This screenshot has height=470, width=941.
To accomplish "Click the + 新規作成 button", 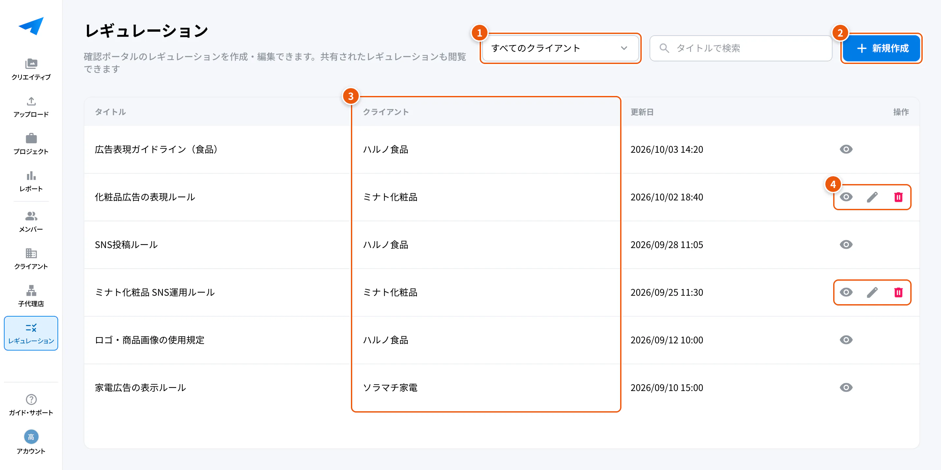I will (x=882, y=48).
